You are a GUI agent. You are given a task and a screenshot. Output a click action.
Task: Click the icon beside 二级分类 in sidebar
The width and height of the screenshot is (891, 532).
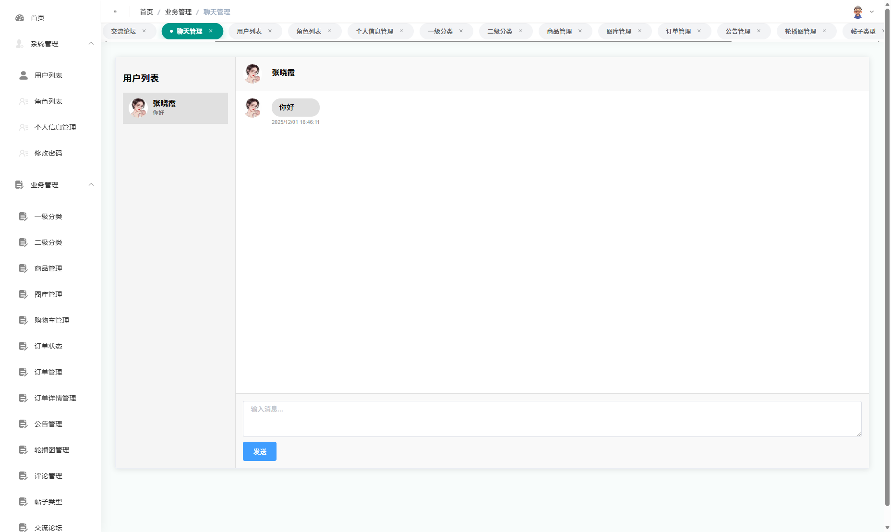(24, 242)
